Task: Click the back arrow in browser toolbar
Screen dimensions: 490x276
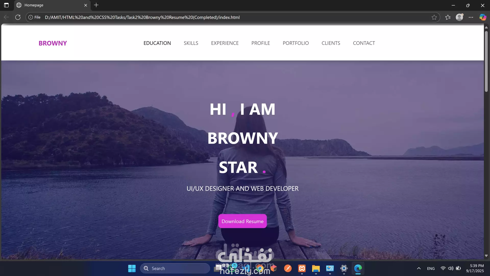Action: 6,17
